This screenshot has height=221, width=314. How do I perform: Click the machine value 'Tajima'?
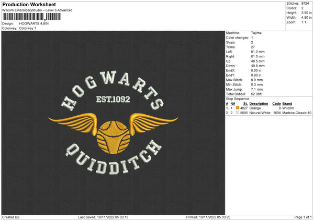click(x=256, y=33)
